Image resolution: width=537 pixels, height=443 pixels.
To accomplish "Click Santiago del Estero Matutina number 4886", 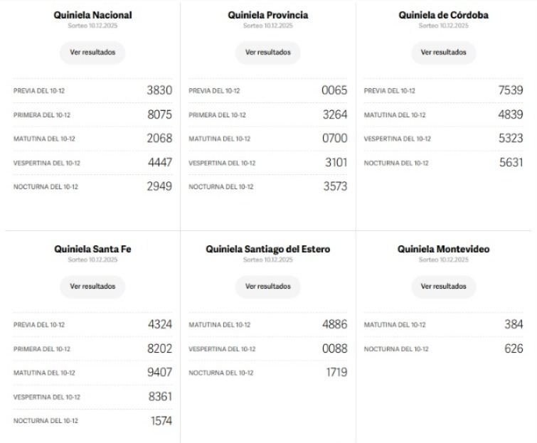I will click(x=334, y=324).
